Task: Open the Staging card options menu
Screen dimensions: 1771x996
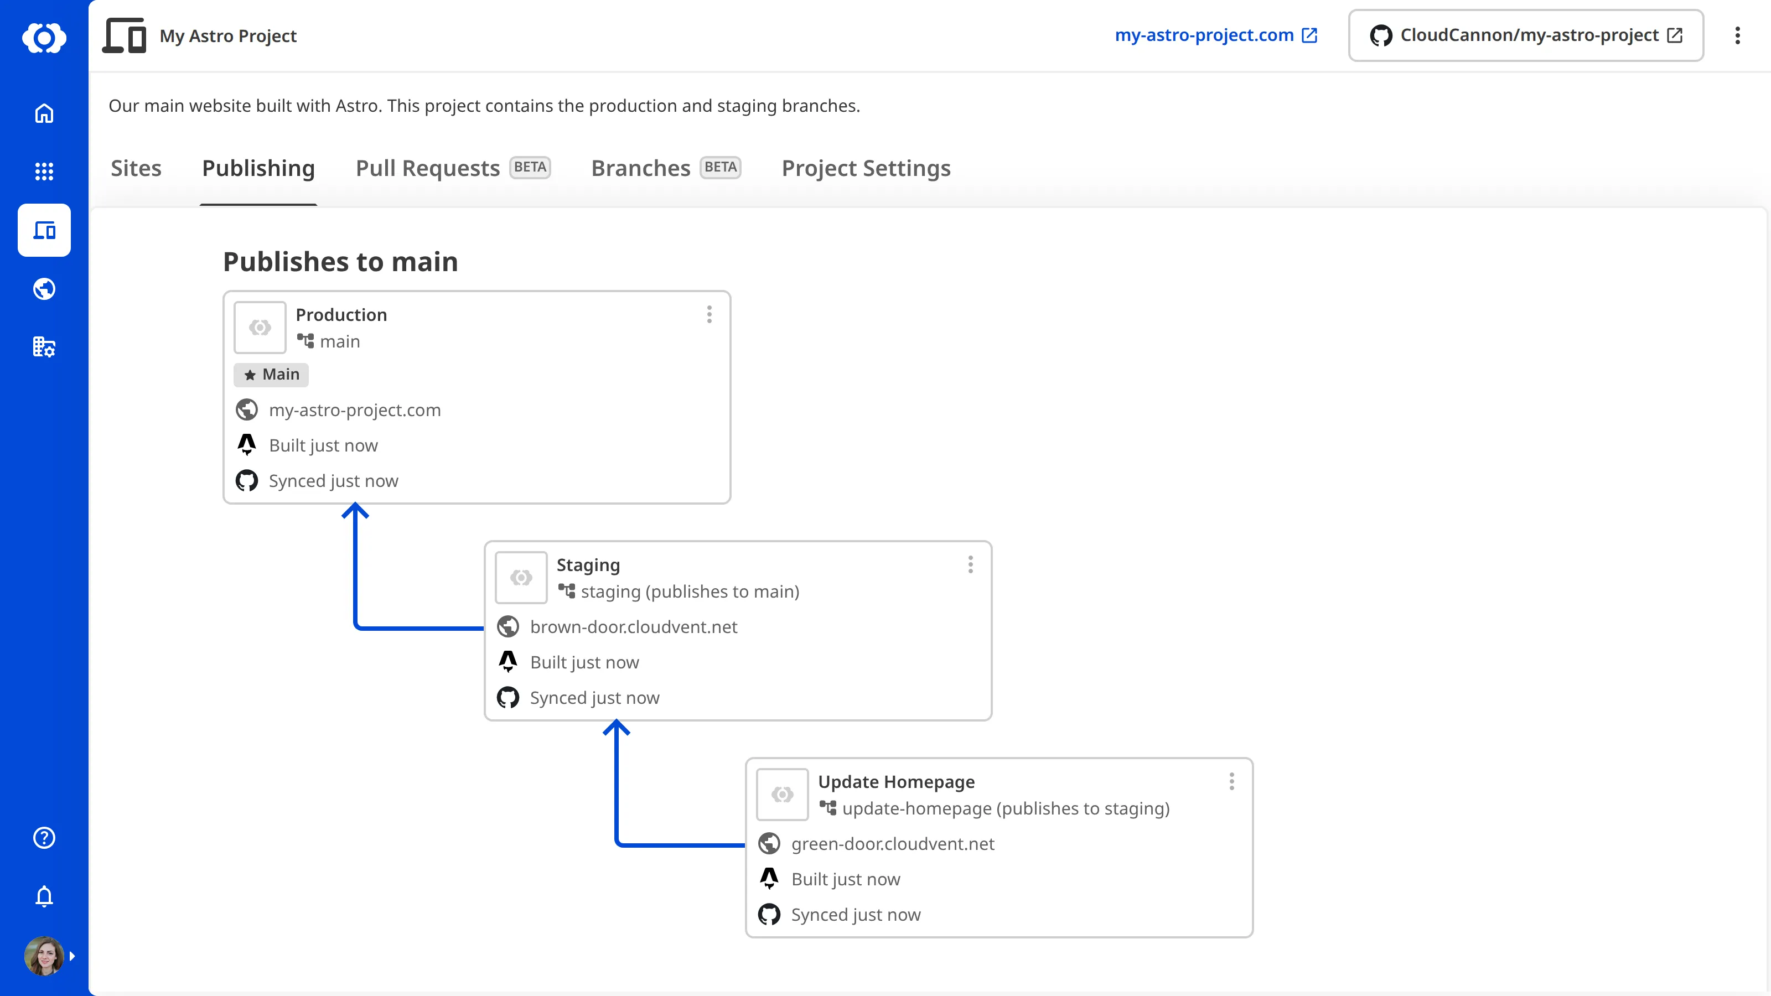Action: click(x=970, y=565)
